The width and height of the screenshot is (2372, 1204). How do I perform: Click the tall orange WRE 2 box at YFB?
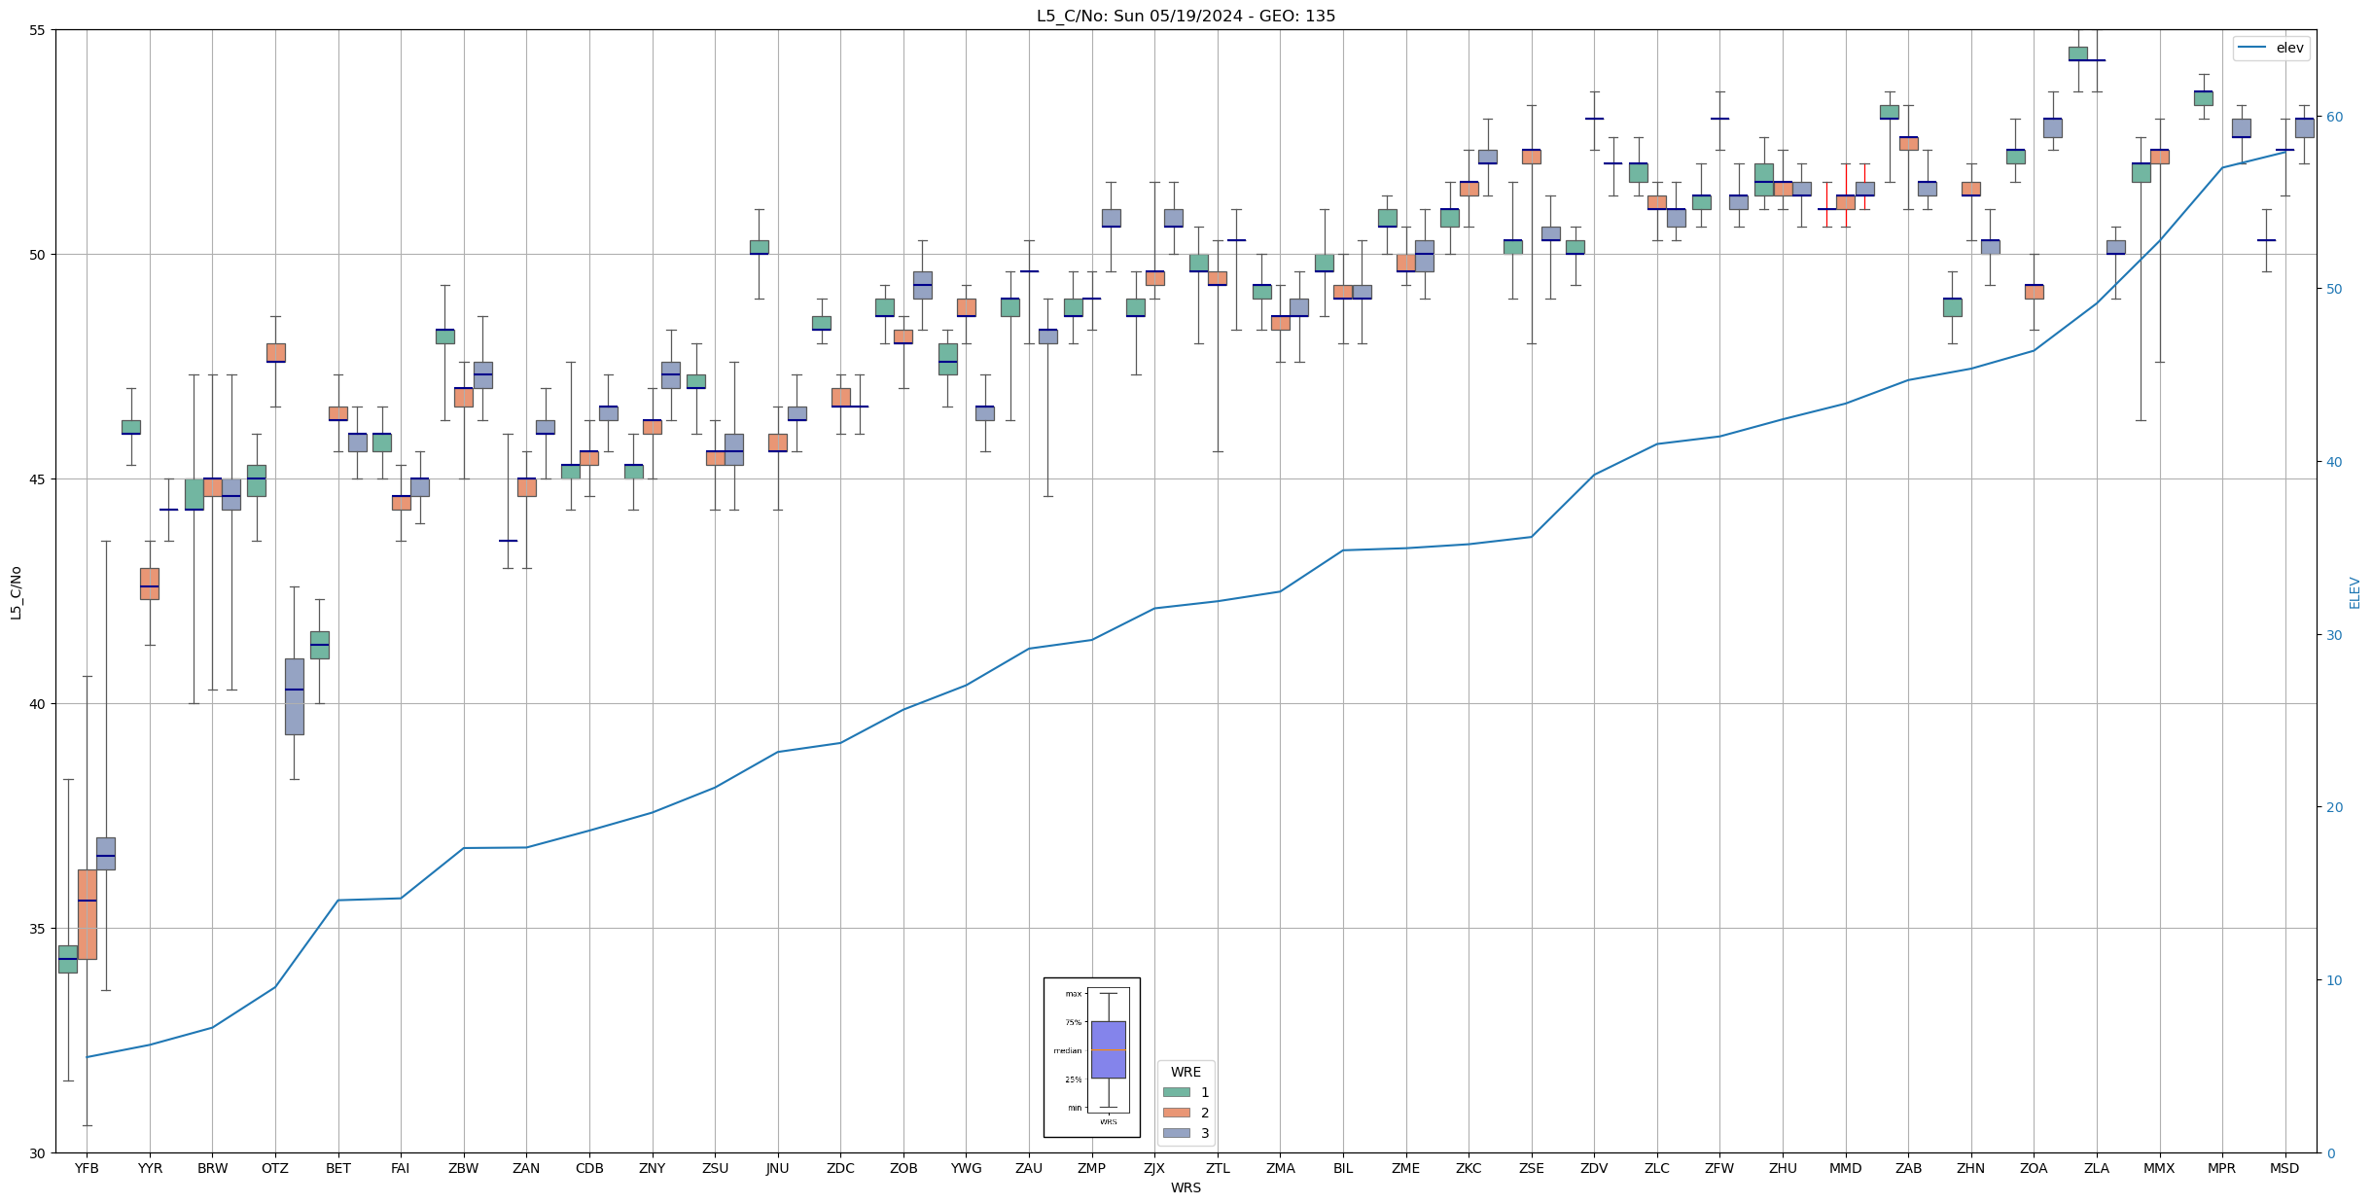pyautogui.click(x=87, y=914)
